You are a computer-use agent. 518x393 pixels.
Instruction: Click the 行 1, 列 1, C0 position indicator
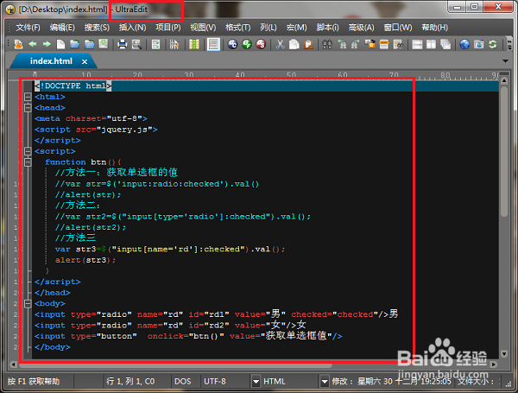point(130,382)
